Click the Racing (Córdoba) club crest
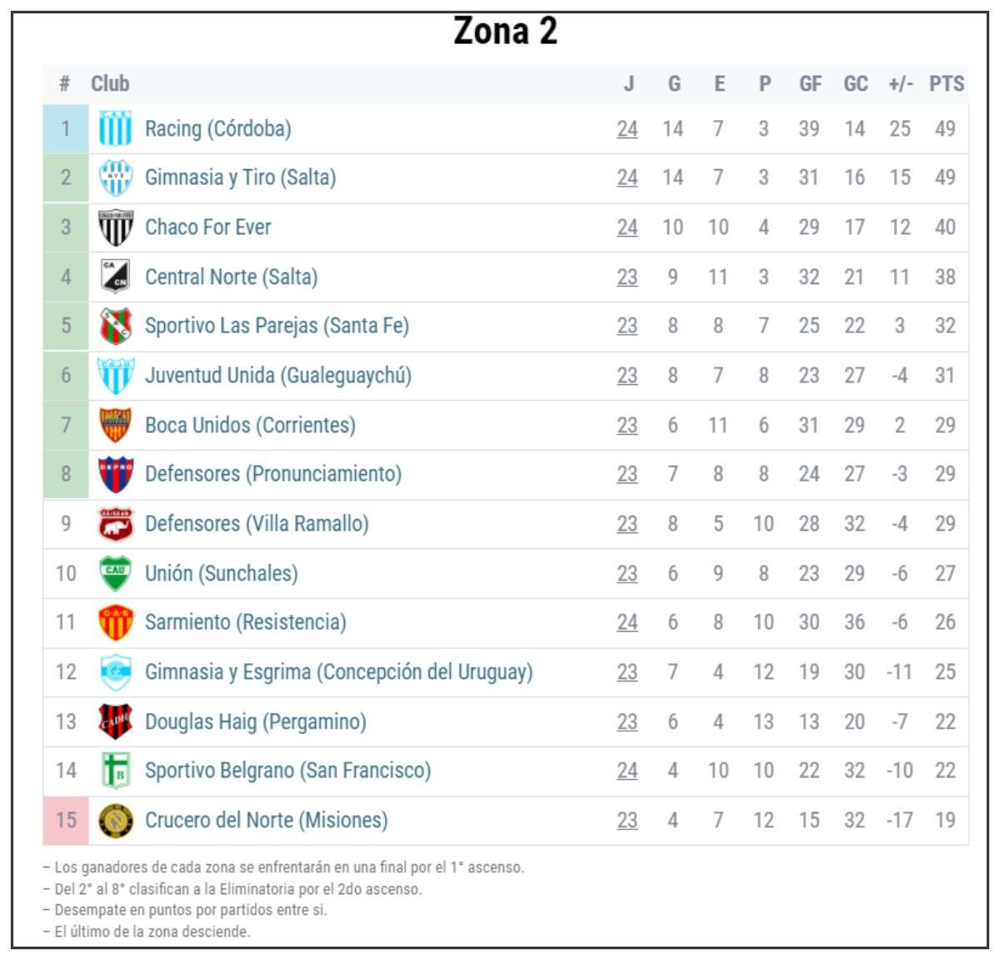The width and height of the screenshot is (1000, 960). coord(115,129)
